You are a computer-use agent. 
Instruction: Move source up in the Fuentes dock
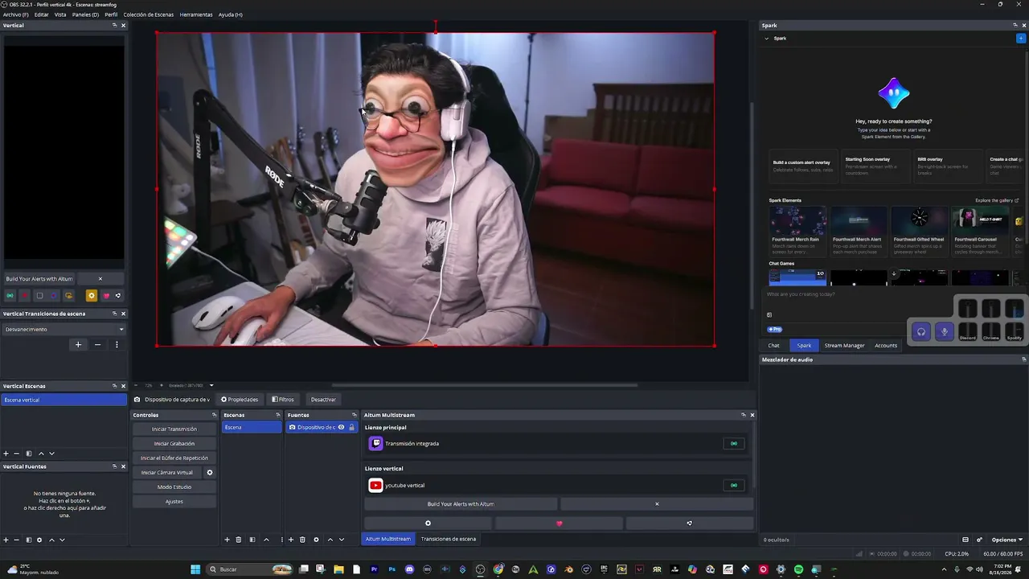(330, 540)
